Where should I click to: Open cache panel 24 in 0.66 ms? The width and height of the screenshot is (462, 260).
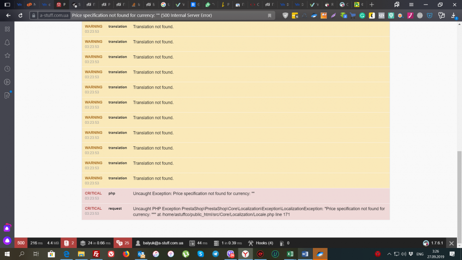95,243
